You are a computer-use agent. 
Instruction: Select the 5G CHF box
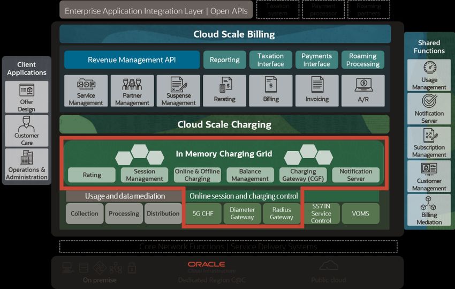click(203, 213)
